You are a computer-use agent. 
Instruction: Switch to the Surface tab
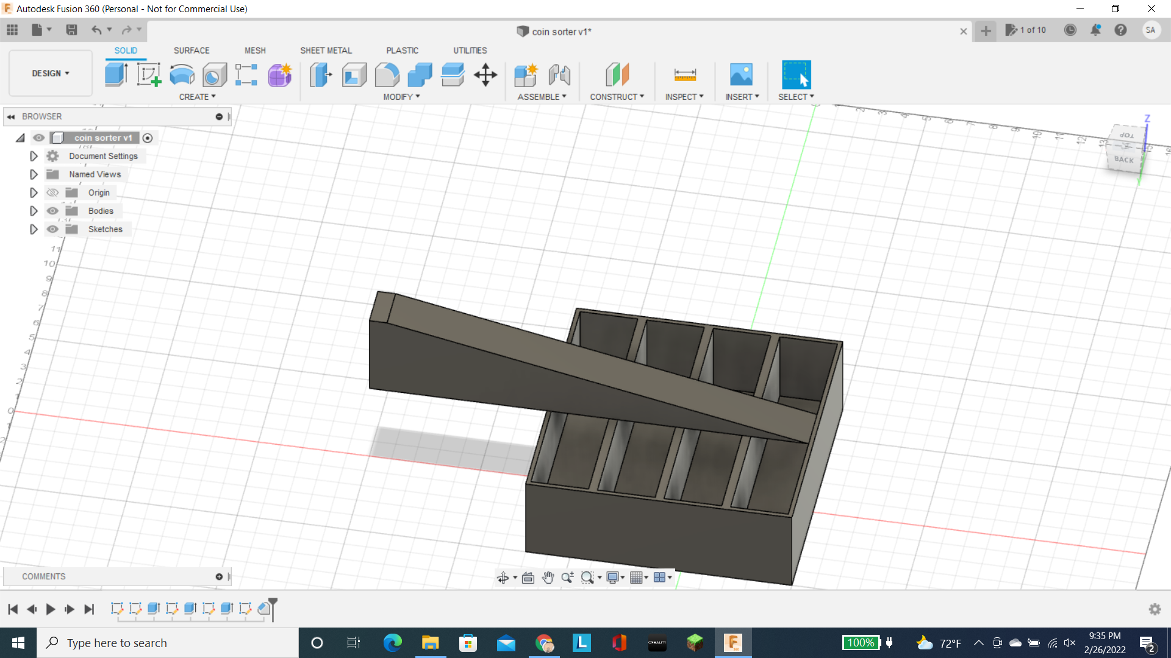[x=191, y=50]
